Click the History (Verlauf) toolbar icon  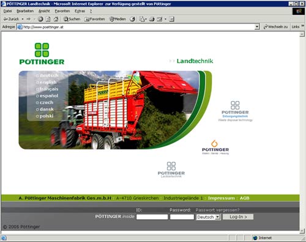(132, 19)
